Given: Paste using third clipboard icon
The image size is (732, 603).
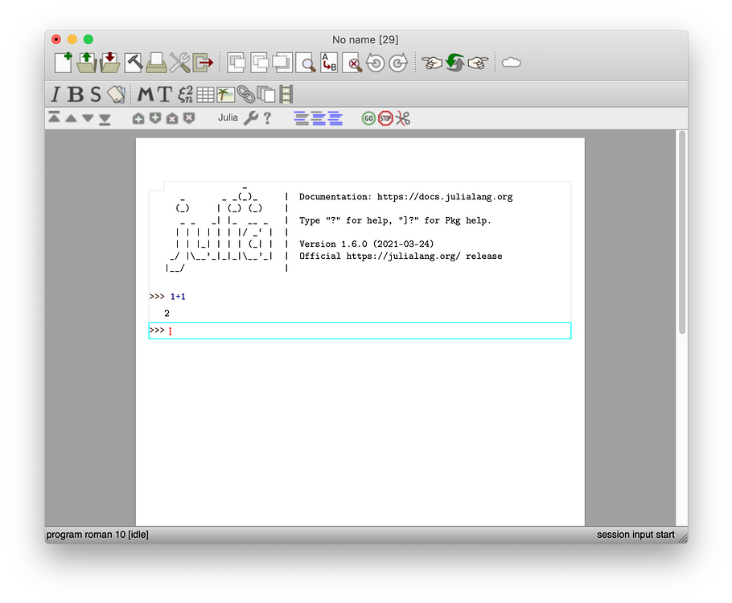Looking at the screenshot, I should tap(282, 63).
